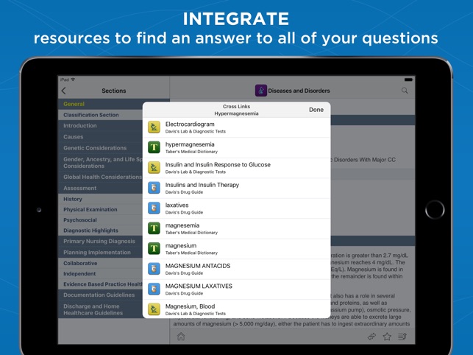Tap the notes list icon in bottom toolbar
This screenshot has height=355, width=473.
402,337
